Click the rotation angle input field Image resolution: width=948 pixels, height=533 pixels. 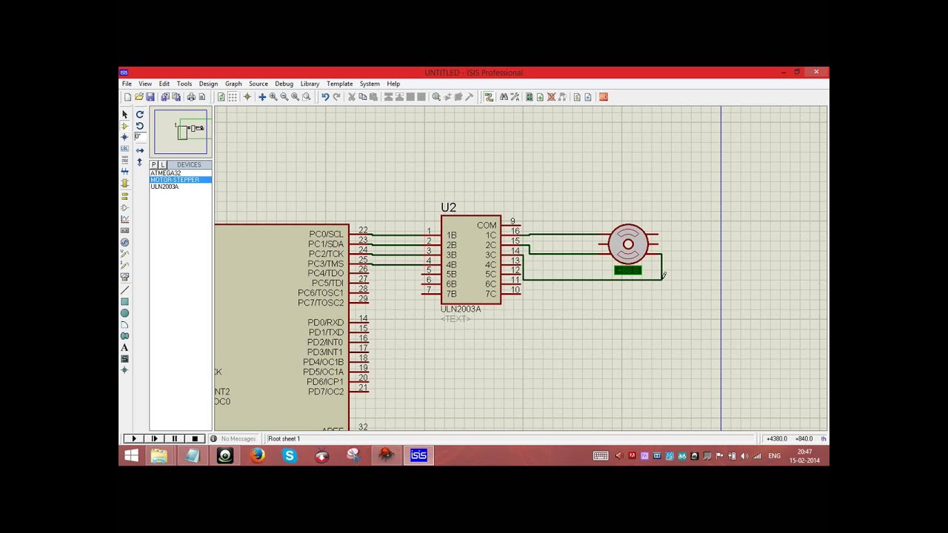[x=139, y=137]
